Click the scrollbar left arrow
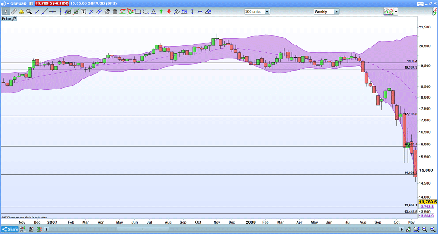This screenshot has width=438, height=234. pyautogui.click(x=46, y=229)
